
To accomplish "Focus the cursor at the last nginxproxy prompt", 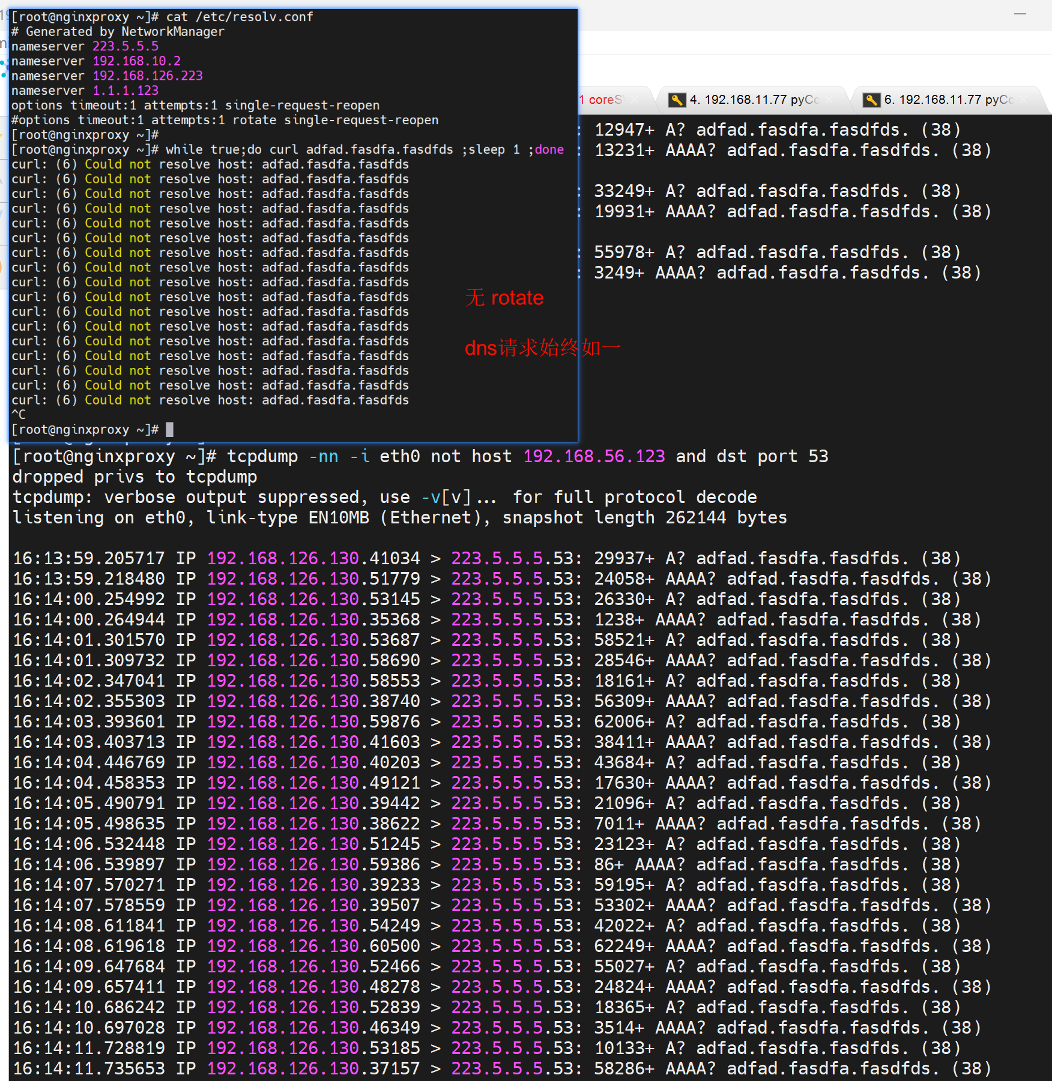I will tap(169, 430).
